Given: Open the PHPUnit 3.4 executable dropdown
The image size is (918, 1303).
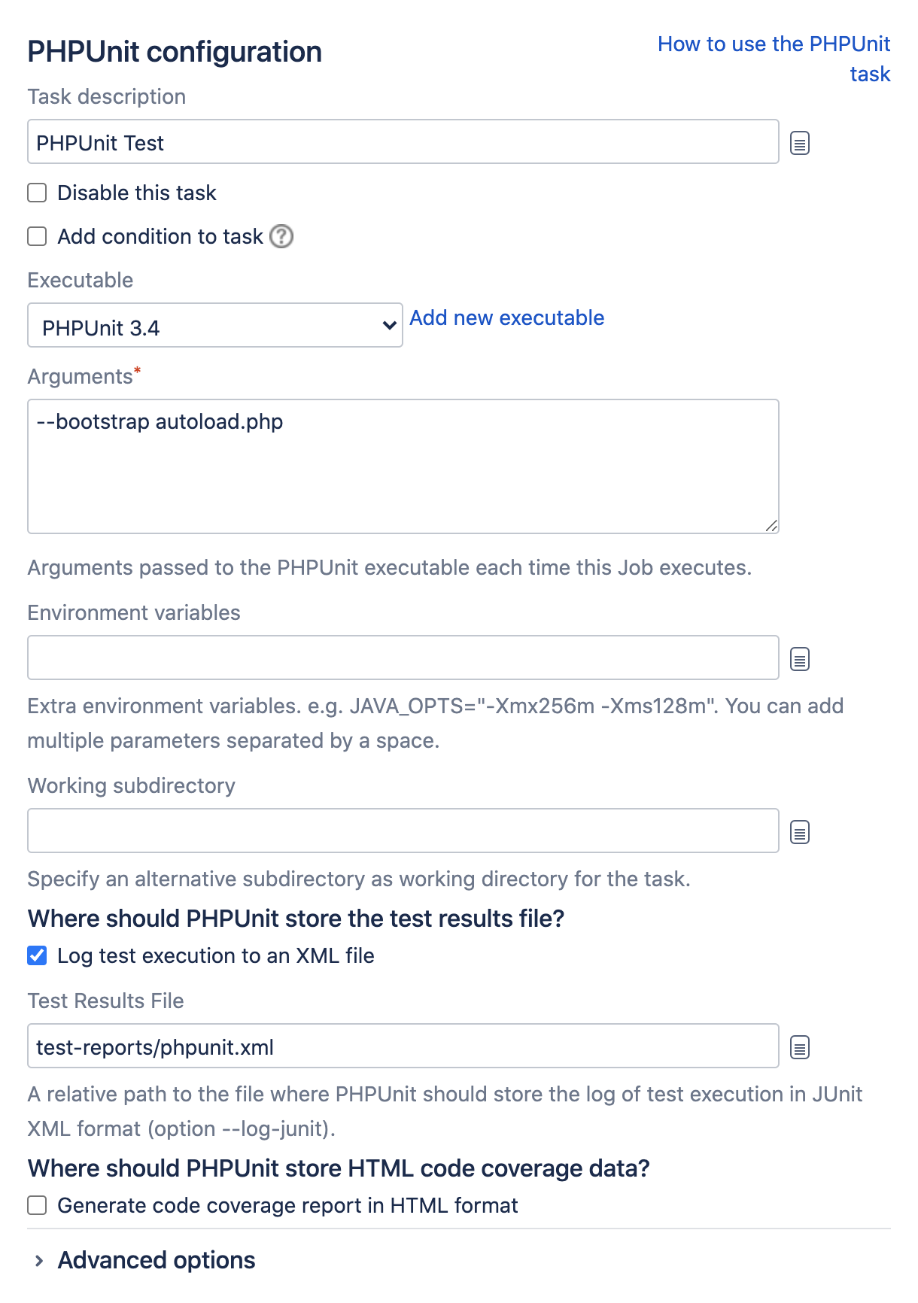Looking at the screenshot, I should point(215,326).
